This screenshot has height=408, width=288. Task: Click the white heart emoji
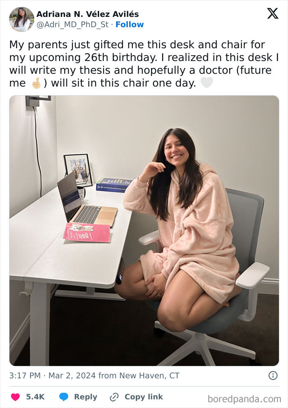(x=207, y=83)
